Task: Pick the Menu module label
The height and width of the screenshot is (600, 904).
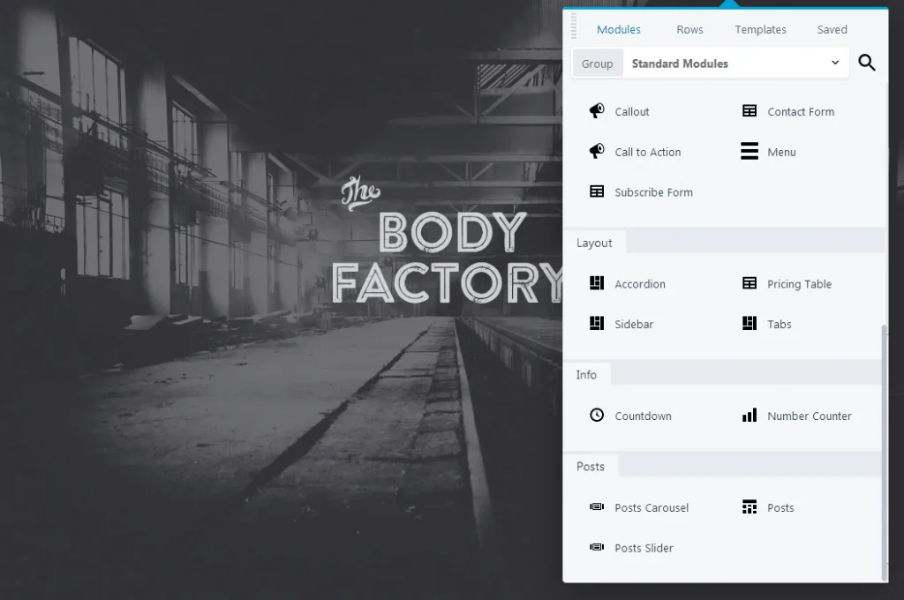Action: (782, 152)
